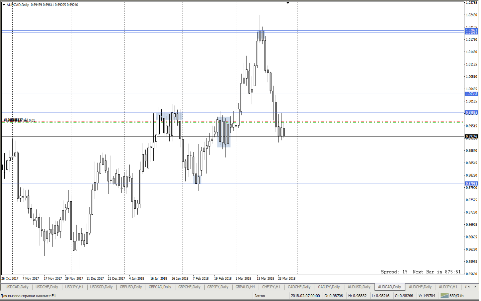Click the 0.96280 price axis value
Image resolution: width=481 pixels, height=301 pixels.
(x=472, y=249)
